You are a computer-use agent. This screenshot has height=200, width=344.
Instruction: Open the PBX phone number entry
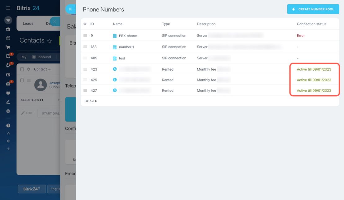point(128,36)
